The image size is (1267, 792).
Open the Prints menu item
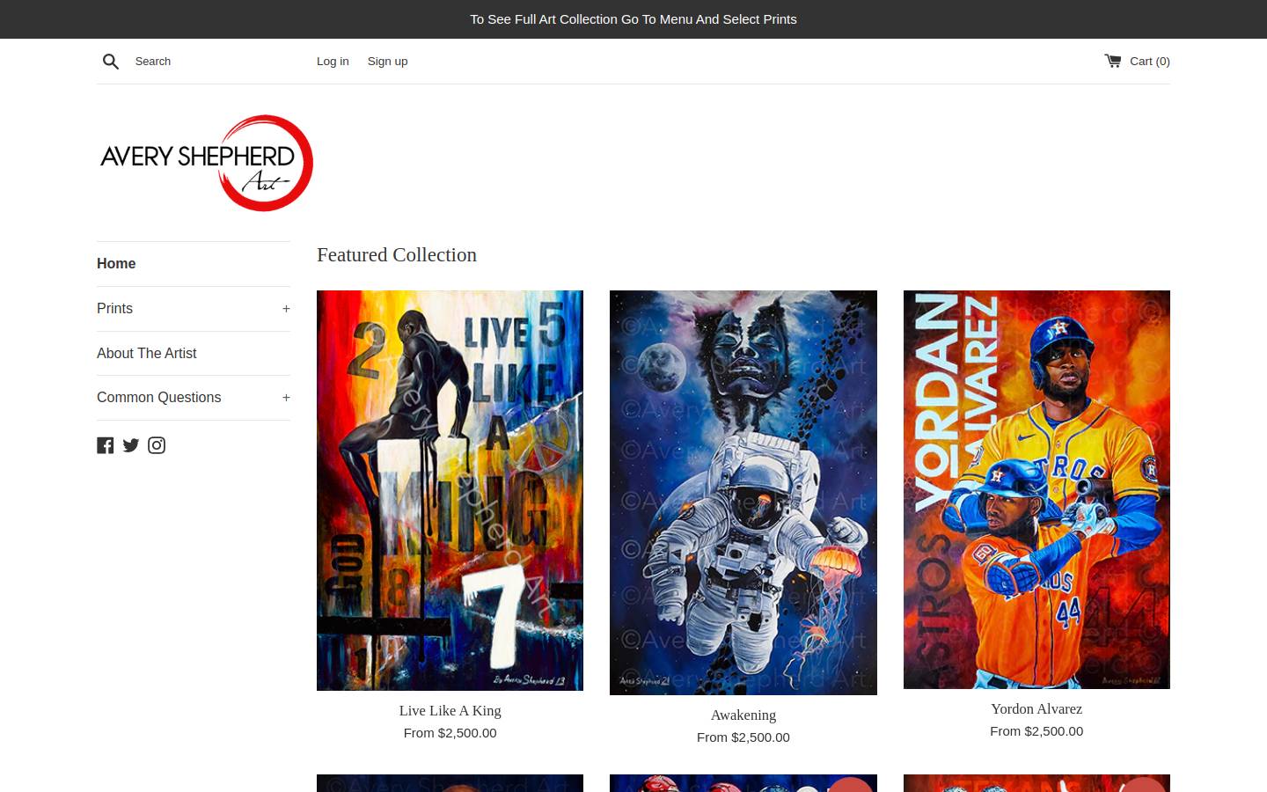pyautogui.click(x=114, y=309)
